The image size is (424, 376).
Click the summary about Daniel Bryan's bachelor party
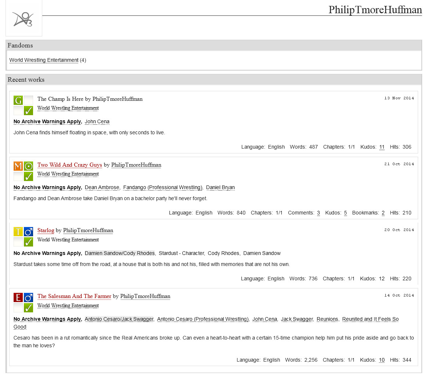[110, 198]
